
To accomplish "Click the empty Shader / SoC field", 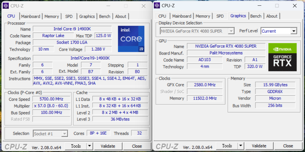I will pyautogui.click(x=205, y=91).
